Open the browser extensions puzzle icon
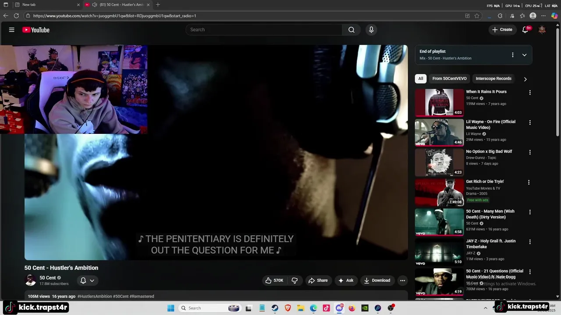Screen dimensions: 561x315 pyautogui.click(x=500, y=16)
